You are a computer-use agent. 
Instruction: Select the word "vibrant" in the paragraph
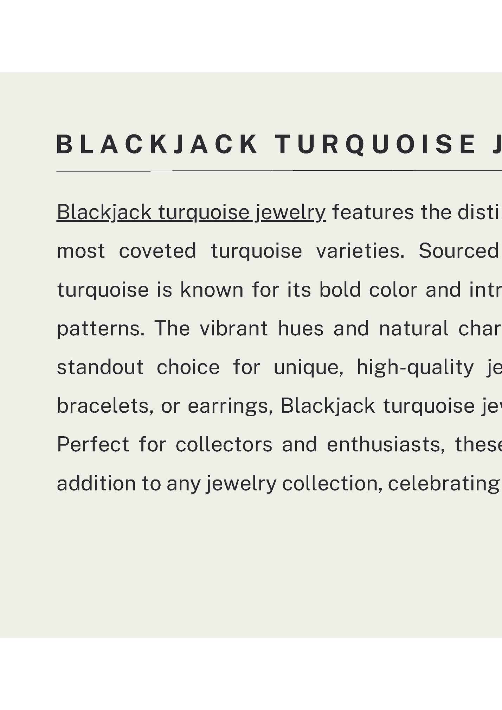click(x=234, y=328)
